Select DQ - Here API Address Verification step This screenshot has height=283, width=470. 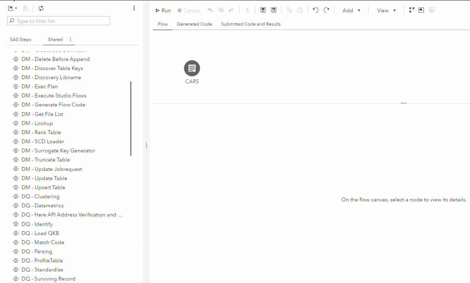(72, 215)
